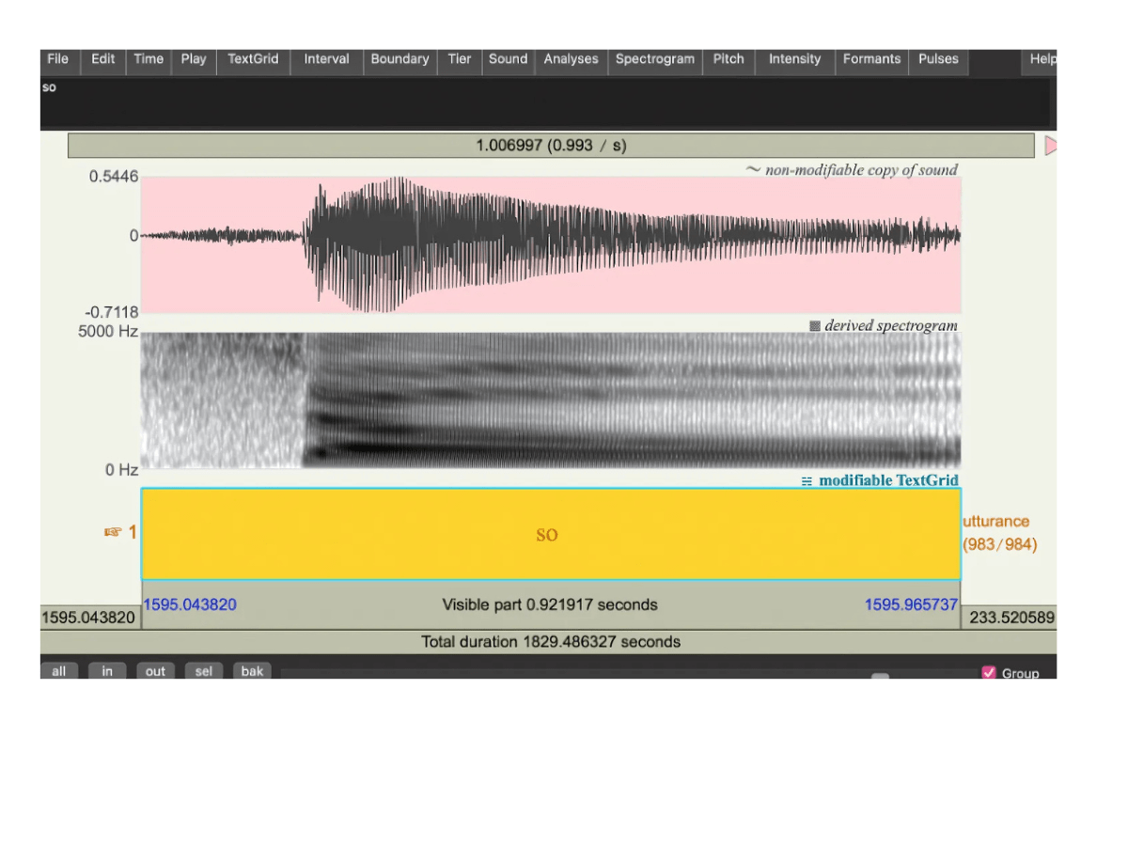Open the File menu

click(x=58, y=59)
